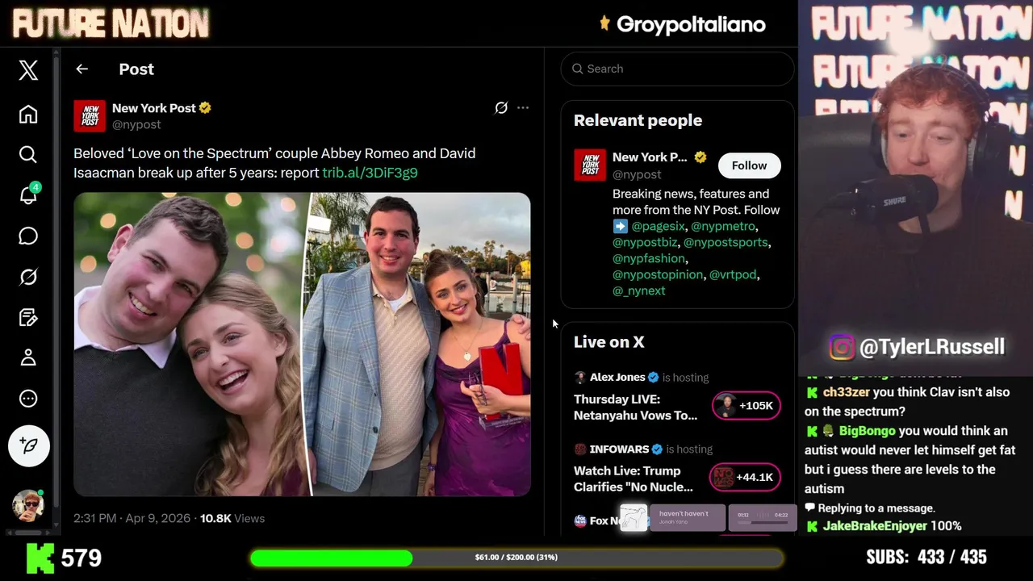The height and width of the screenshot is (581, 1033).
Task: Click the ch33zer chat username
Action: pyautogui.click(x=846, y=392)
